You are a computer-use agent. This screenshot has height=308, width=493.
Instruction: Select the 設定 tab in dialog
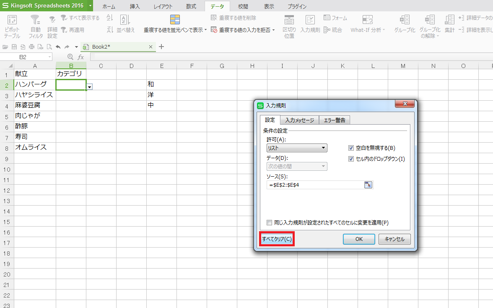point(270,120)
